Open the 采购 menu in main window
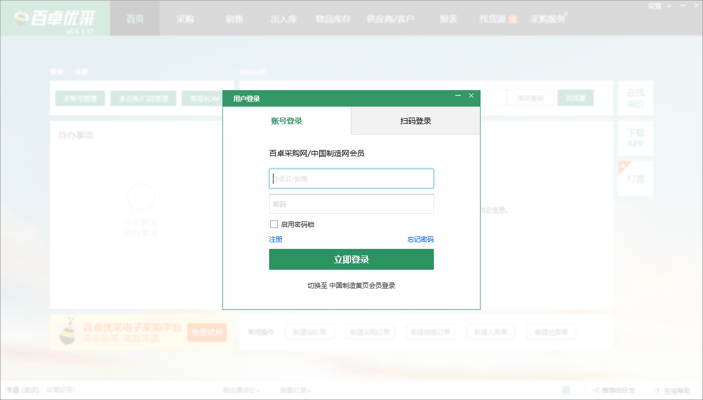Image resolution: width=703 pixels, height=400 pixels. 185,19
